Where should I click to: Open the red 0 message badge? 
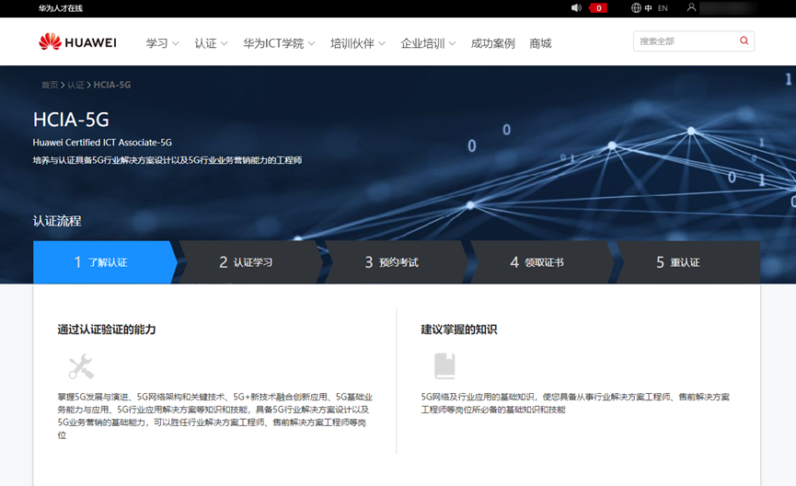tap(598, 8)
